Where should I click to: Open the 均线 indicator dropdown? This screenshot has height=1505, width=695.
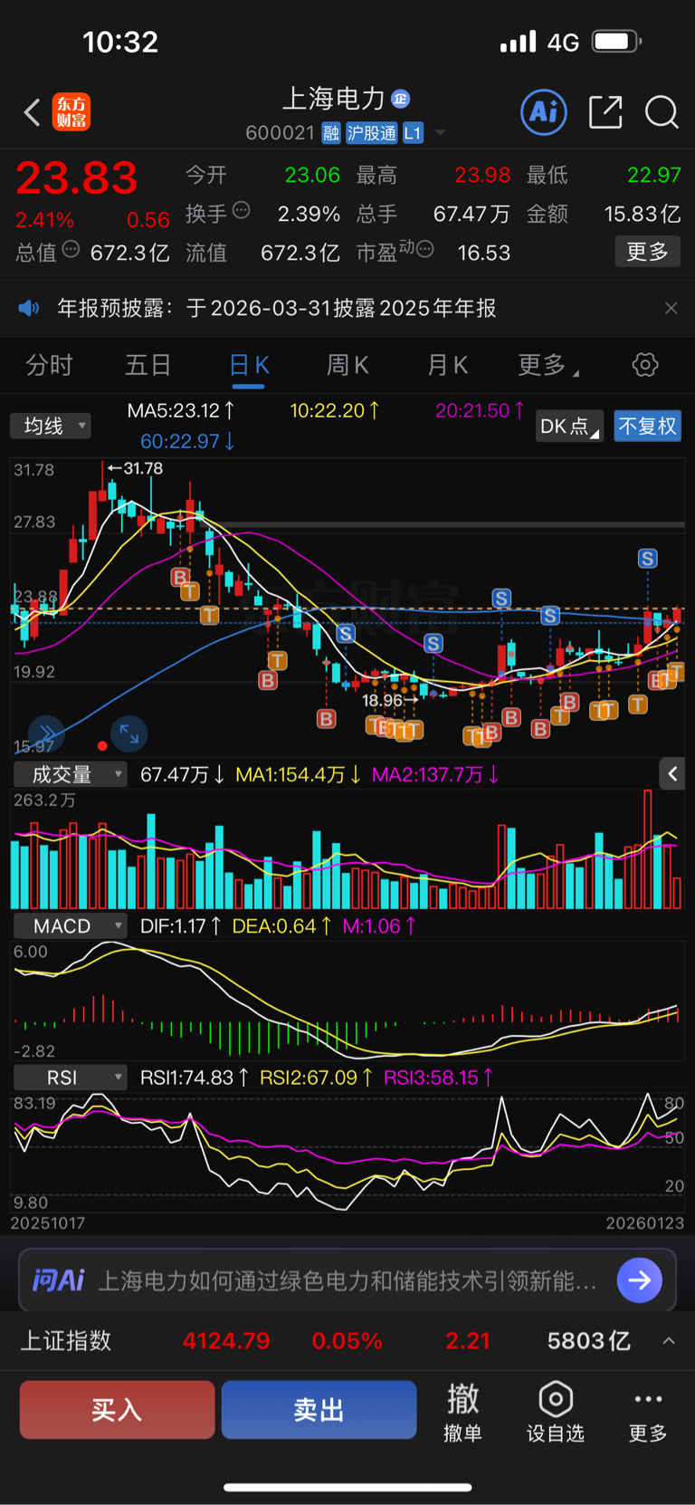point(51,426)
